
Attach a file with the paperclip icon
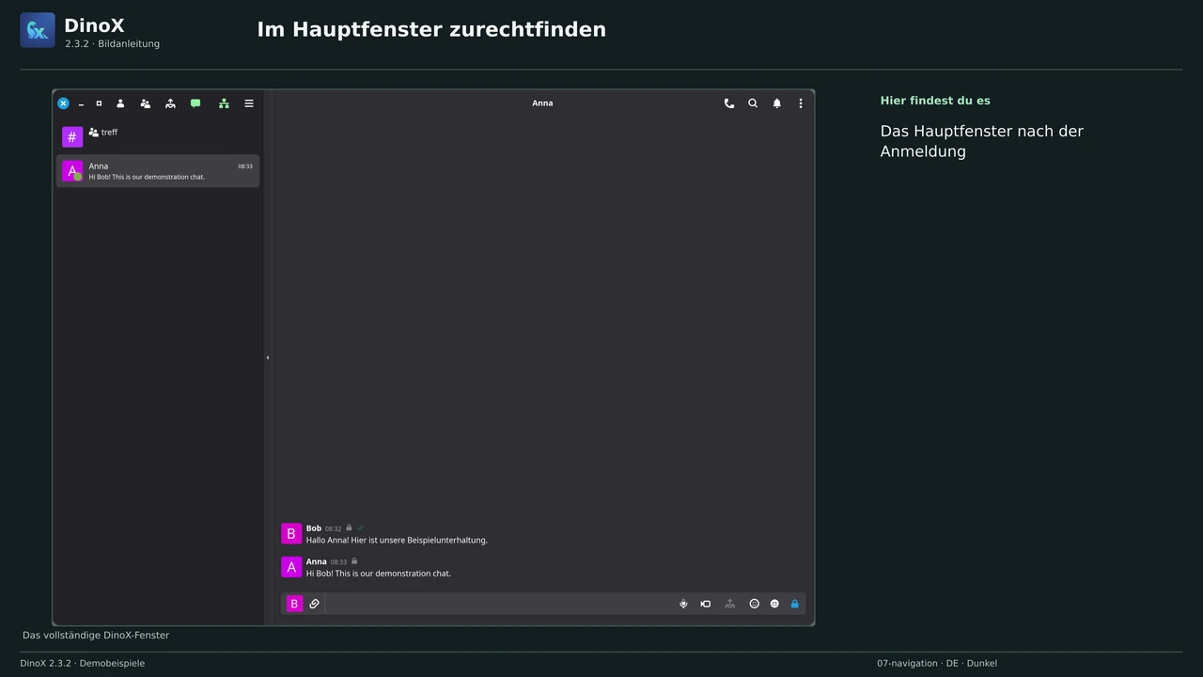pyautogui.click(x=315, y=604)
